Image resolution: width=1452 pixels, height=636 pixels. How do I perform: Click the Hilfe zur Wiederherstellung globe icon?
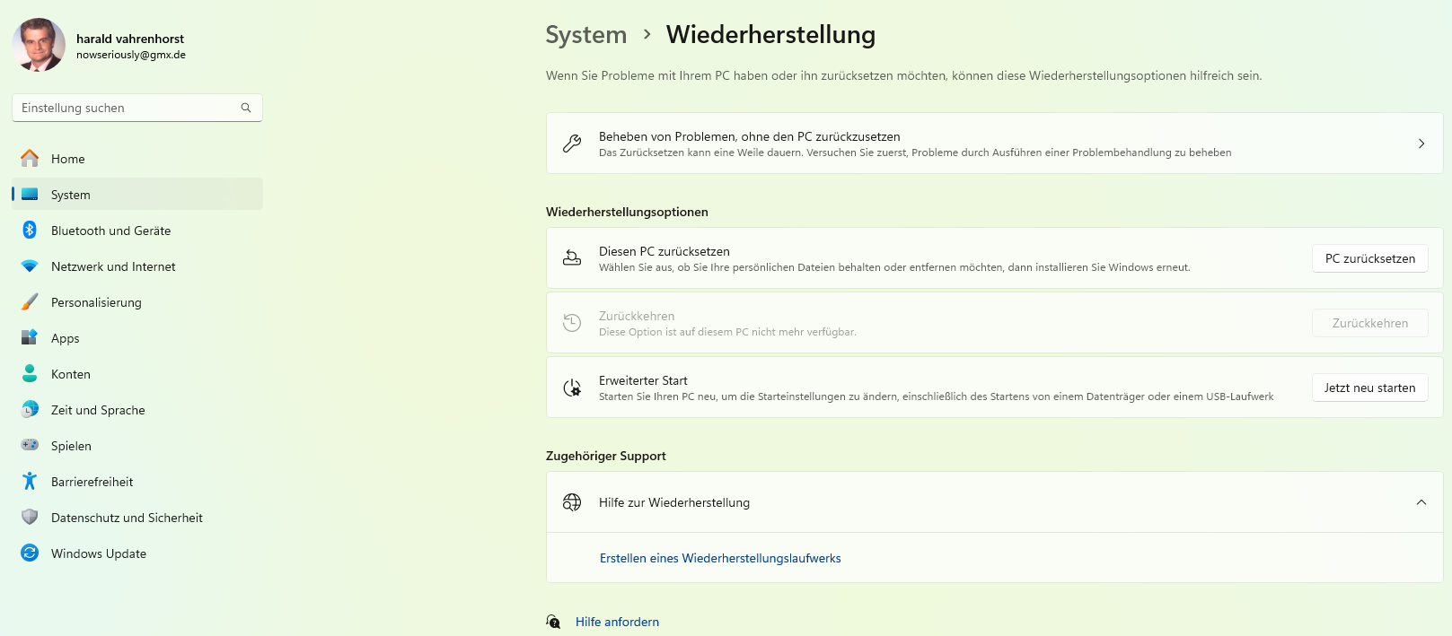point(572,502)
